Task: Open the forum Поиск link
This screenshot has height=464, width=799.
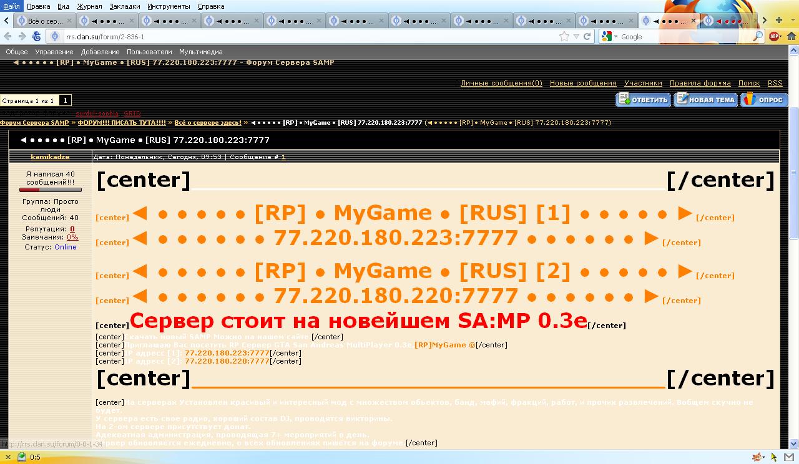Action: pyautogui.click(x=749, y=83)
